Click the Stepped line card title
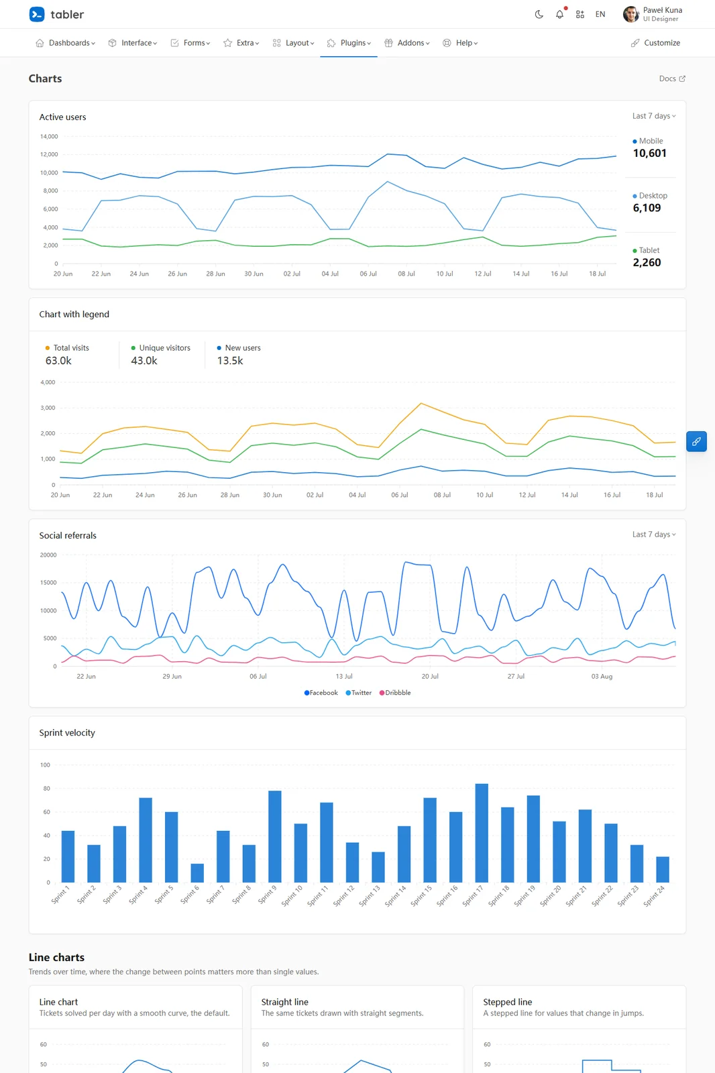The image size is (715, 1073). [508, 1002]
